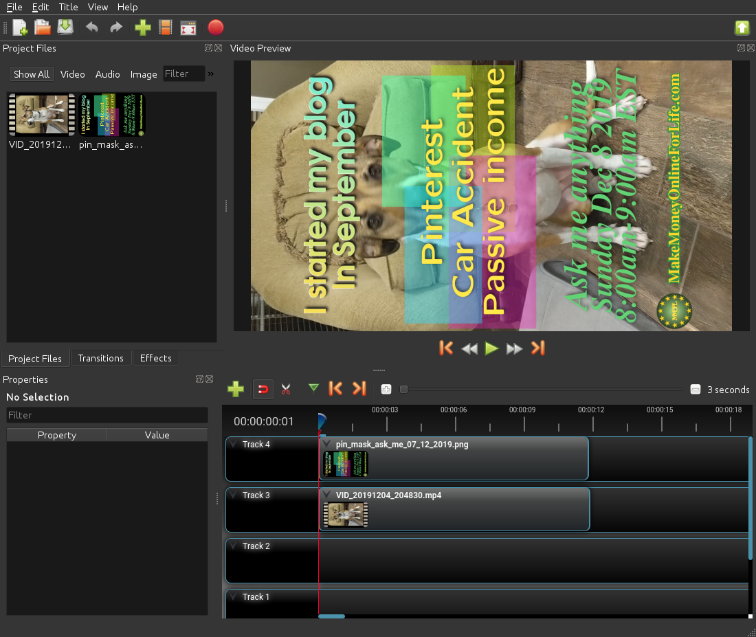The width and height of the screenshot is (756, 637).
Task: Select the Project Files tab
Action: coord(35,359)
